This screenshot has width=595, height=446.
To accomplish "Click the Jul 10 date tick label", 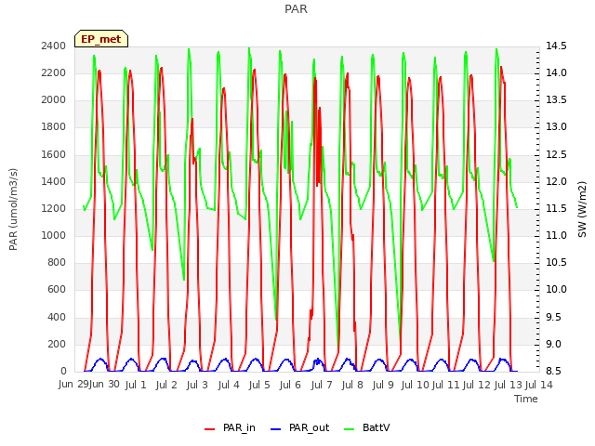I will 415,385.
